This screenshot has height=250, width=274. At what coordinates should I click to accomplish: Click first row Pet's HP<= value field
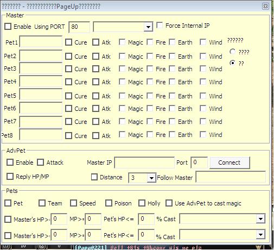[146, 219]
